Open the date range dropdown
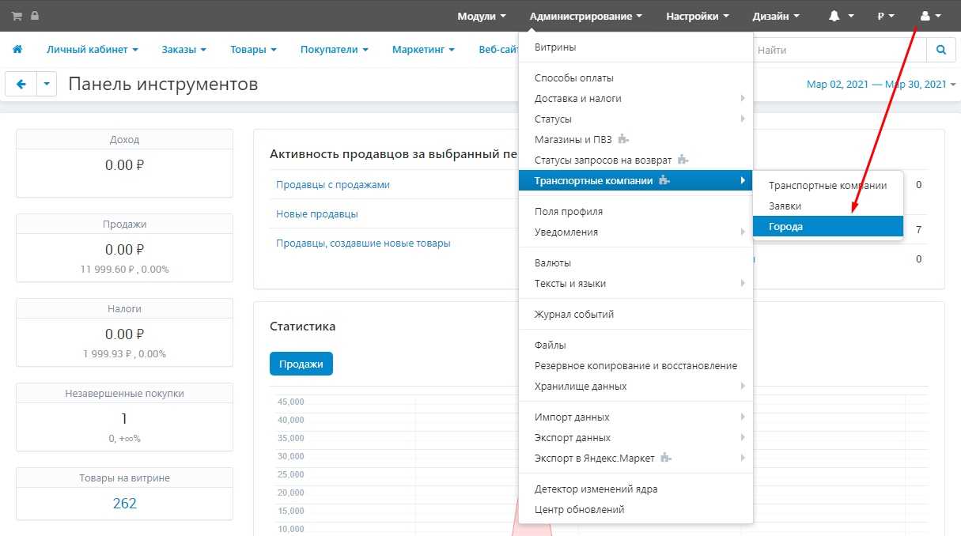961x536 pixels. [880, 85]
